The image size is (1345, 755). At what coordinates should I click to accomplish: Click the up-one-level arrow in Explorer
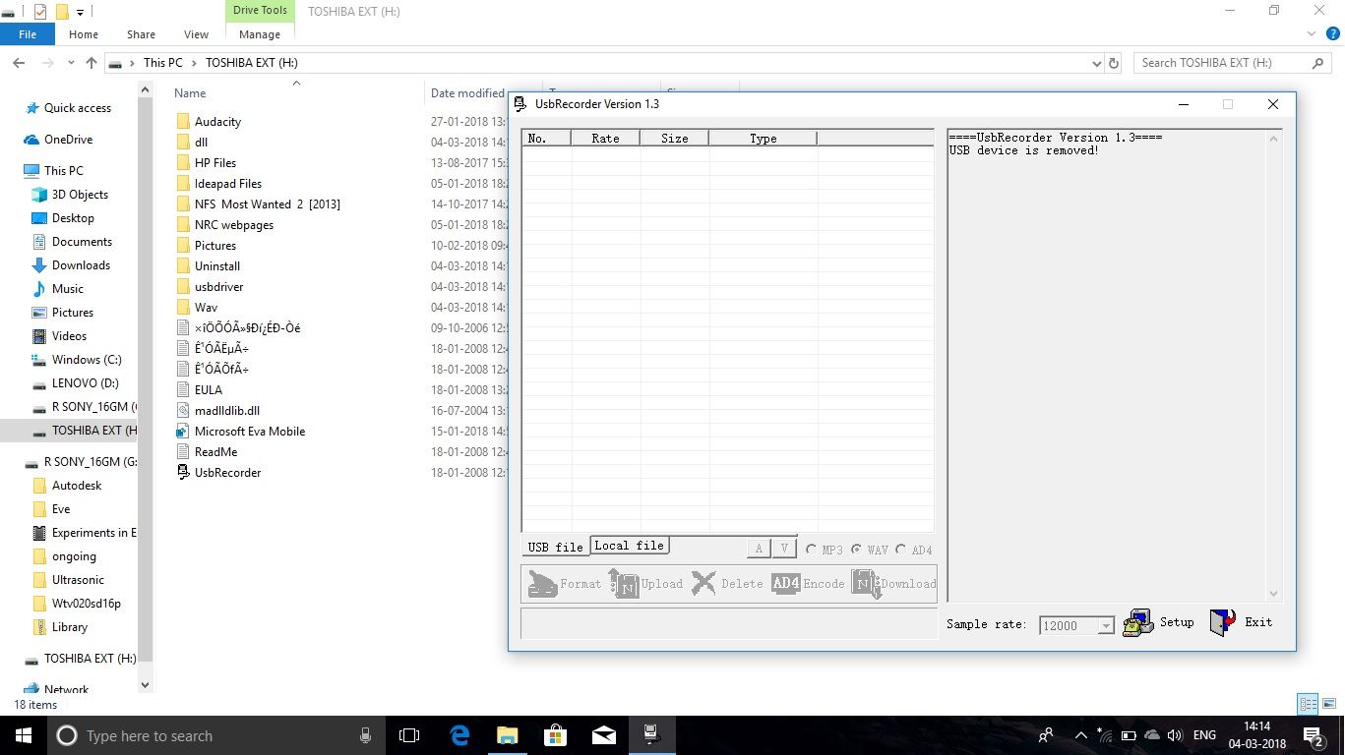tap(92, 63)
